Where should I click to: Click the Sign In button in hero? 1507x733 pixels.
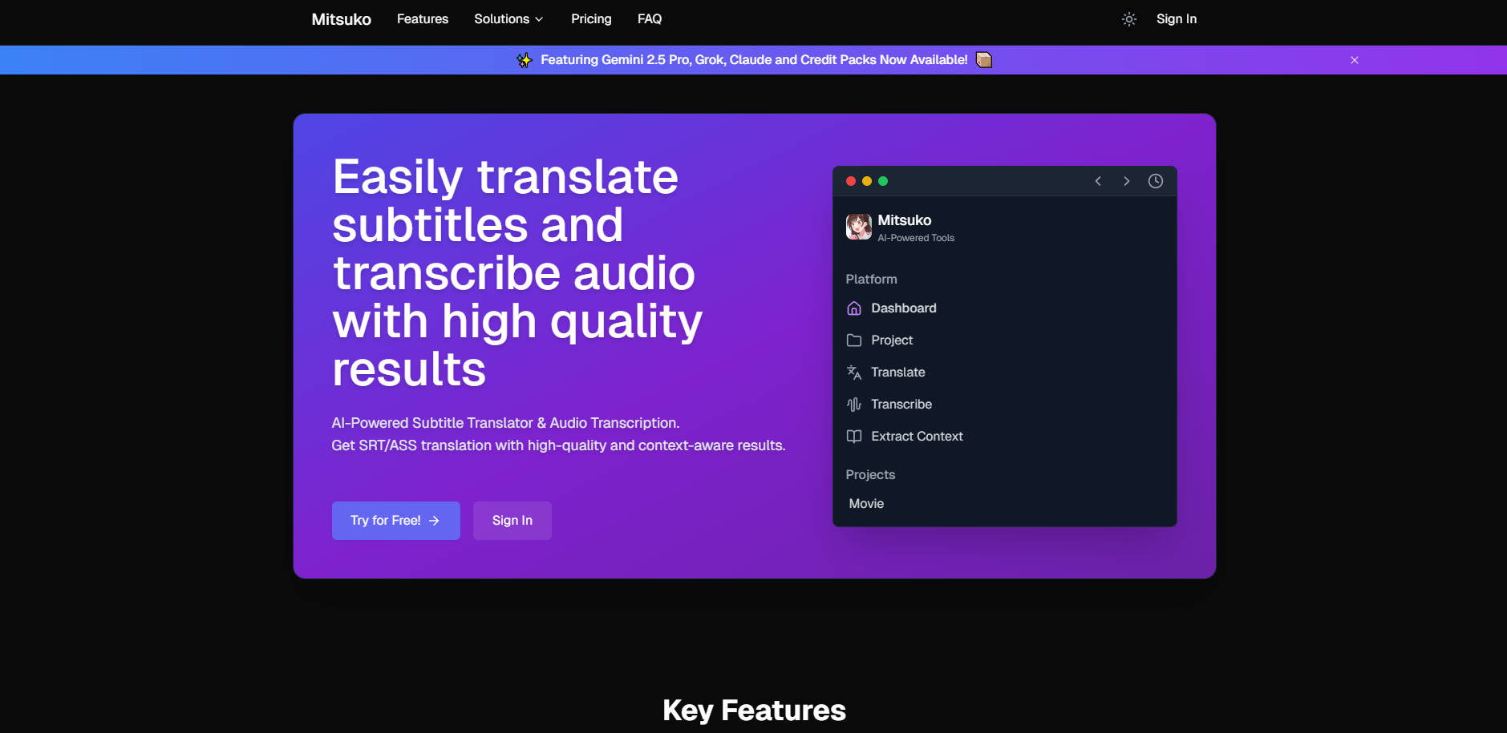click(512, 521)
